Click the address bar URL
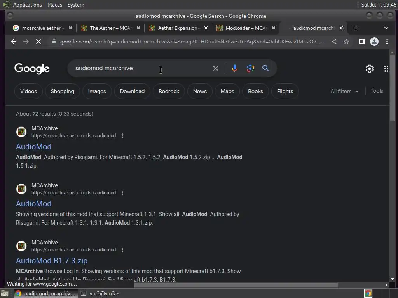This screenshot has width=398, height=298. tap(192, 42)
